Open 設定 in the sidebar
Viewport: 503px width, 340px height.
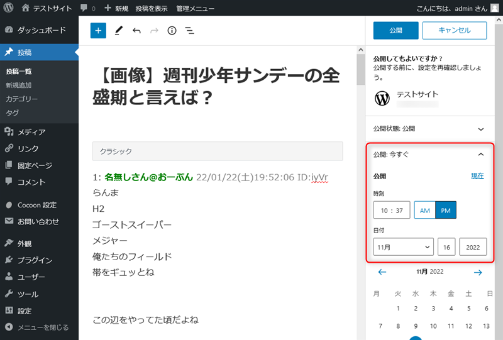[x=39, y=310]
